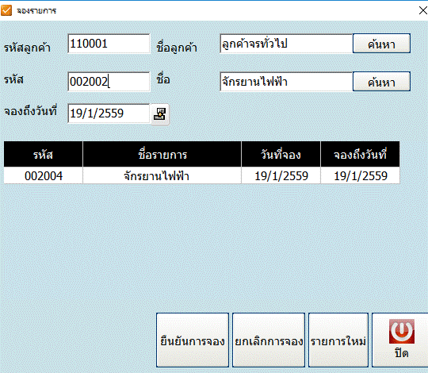Click the รหัส column header
The height and width of the screenshot is (373, 428).
(43, 155)
